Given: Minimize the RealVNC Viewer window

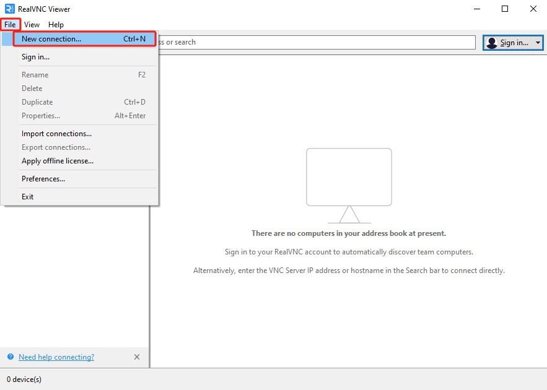Looking at the screenshot, I should click(476, 9).
